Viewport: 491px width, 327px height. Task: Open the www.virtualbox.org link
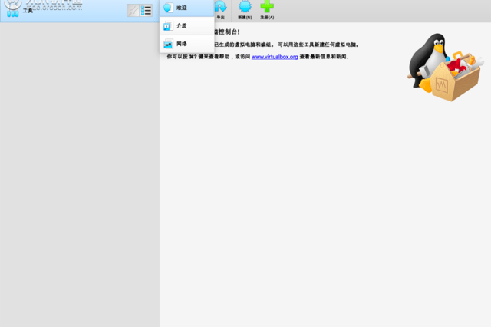pos(275,57)
